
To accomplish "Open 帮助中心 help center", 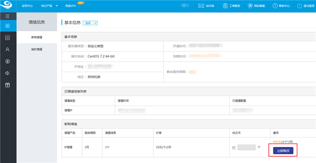I will [x=281, y=6].
